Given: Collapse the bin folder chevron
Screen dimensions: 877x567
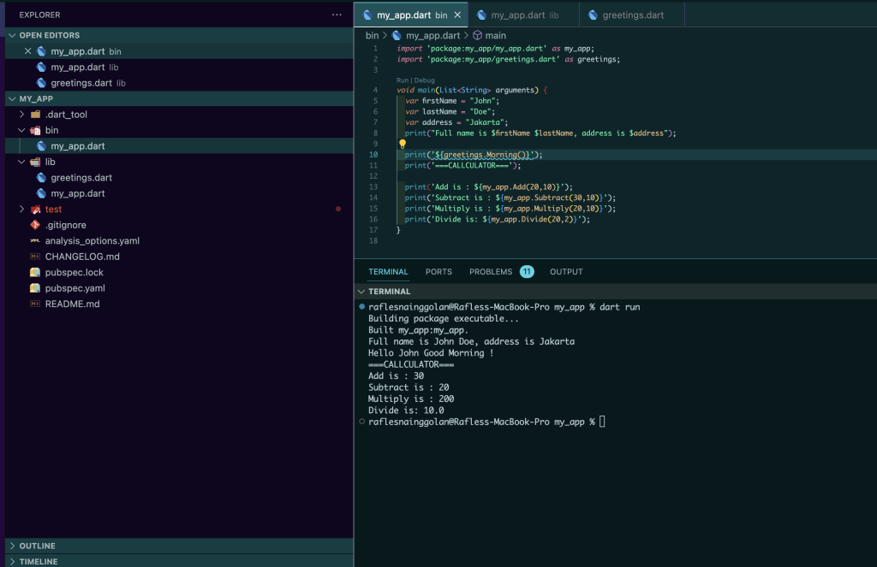Looking at the screenshot, I should 21,130.
